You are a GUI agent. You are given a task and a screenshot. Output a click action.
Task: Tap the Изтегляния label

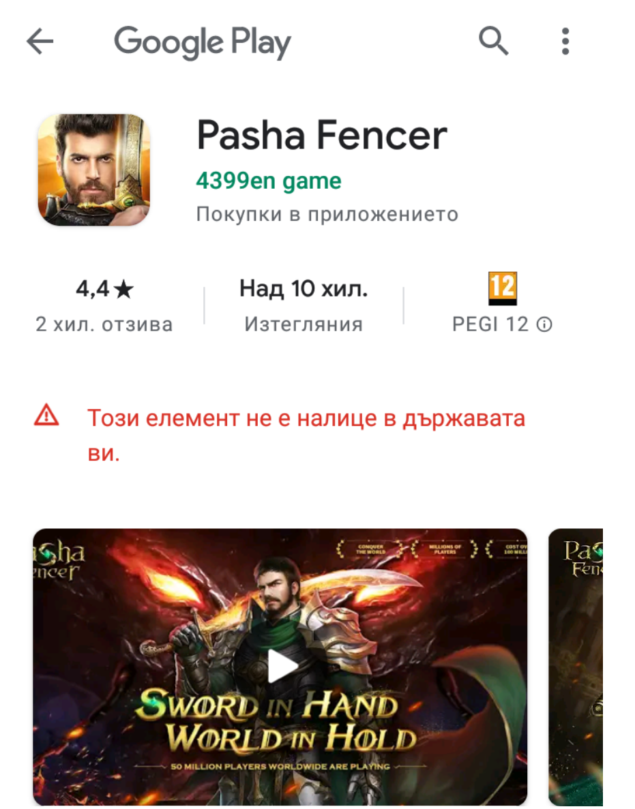coord(304,324)
